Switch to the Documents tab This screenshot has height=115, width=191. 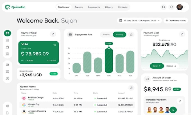94,7
